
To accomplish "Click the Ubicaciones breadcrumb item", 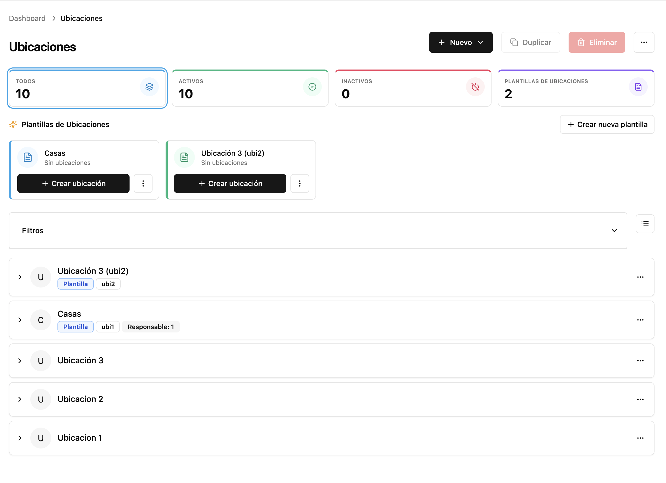I will pyautogui.click(x=82, y=18).
